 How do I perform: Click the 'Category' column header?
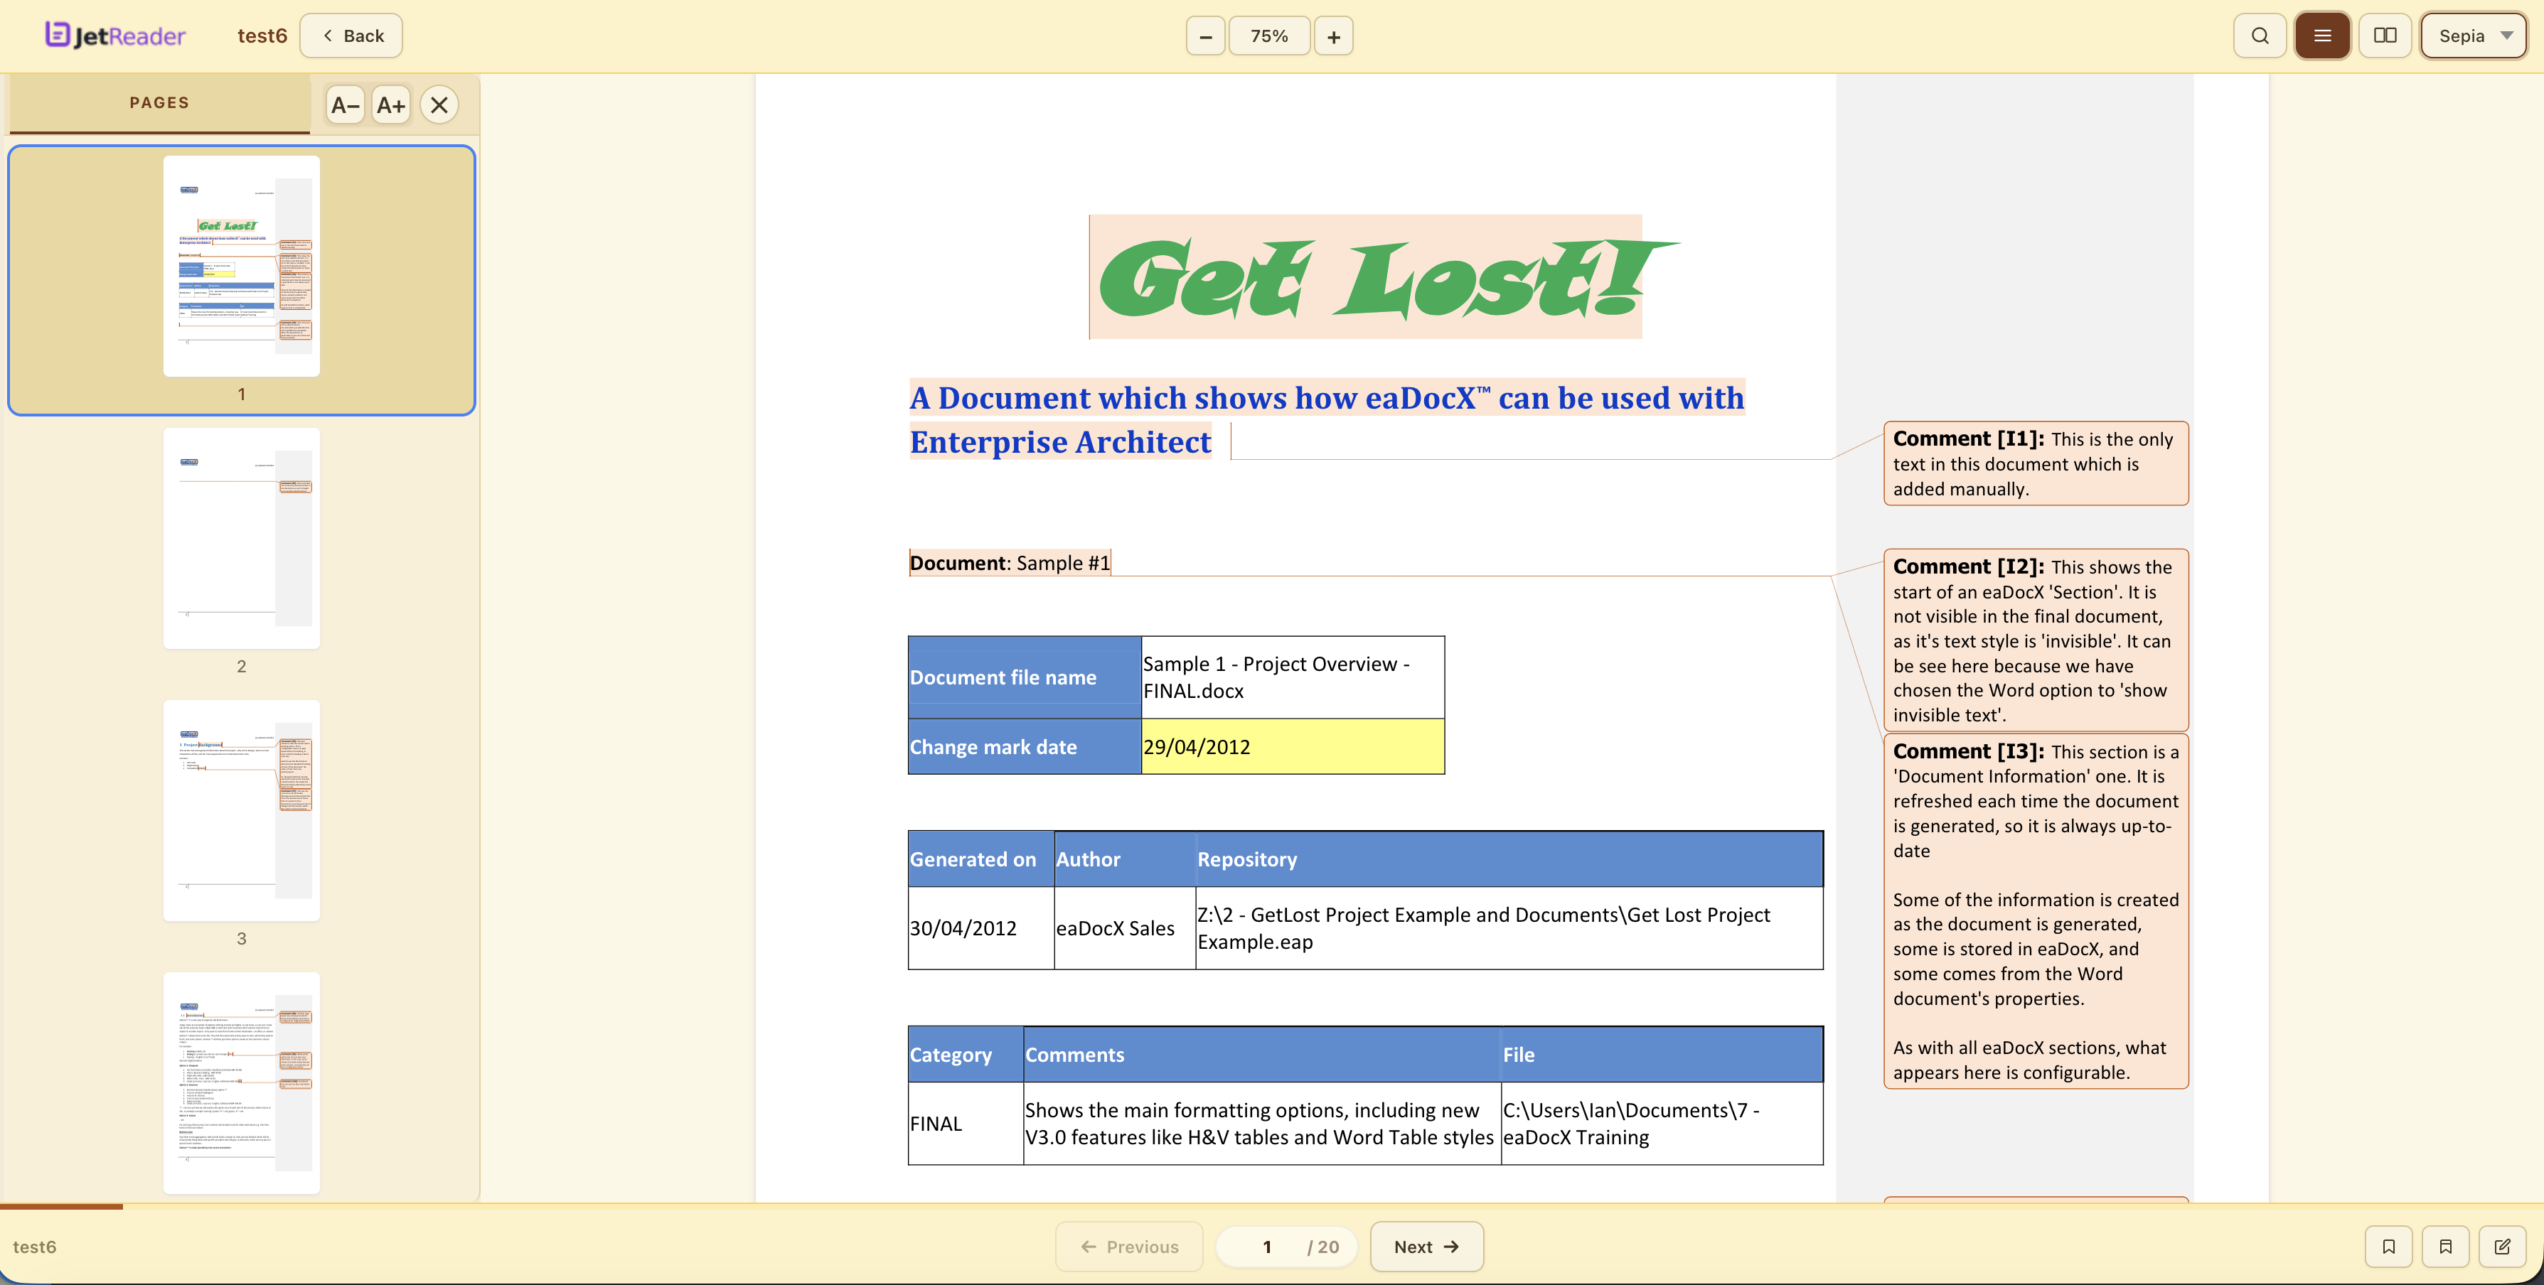click(x=965, y=1054)
